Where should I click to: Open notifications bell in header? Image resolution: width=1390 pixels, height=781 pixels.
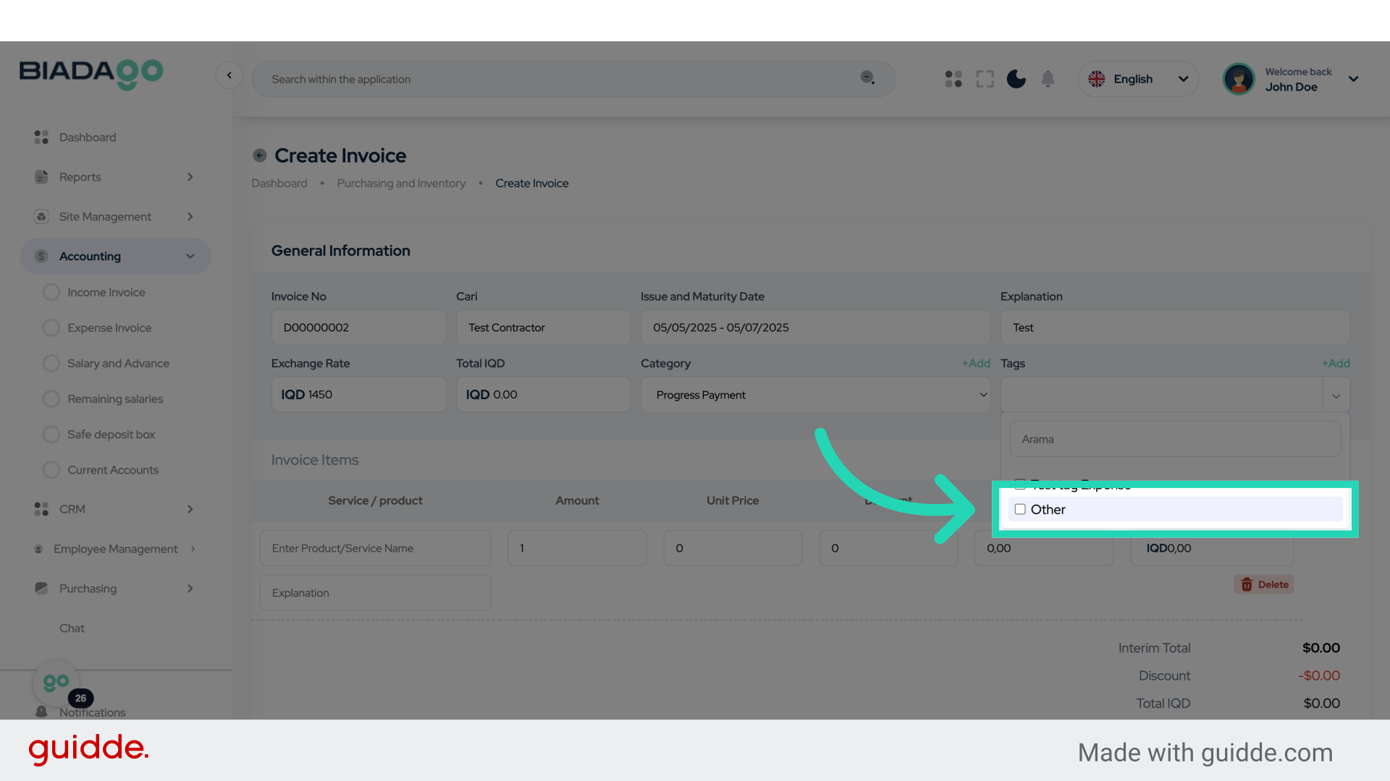[x=1048, y=79]
